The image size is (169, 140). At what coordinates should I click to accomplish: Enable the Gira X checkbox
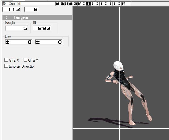pyautogui.click(x=6, y=60)
